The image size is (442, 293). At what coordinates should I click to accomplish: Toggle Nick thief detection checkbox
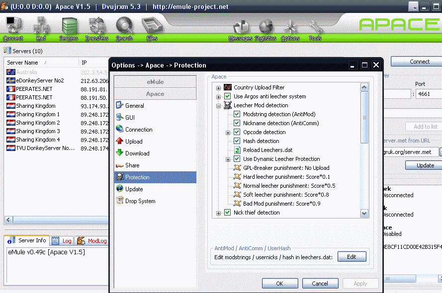[228, 213]
